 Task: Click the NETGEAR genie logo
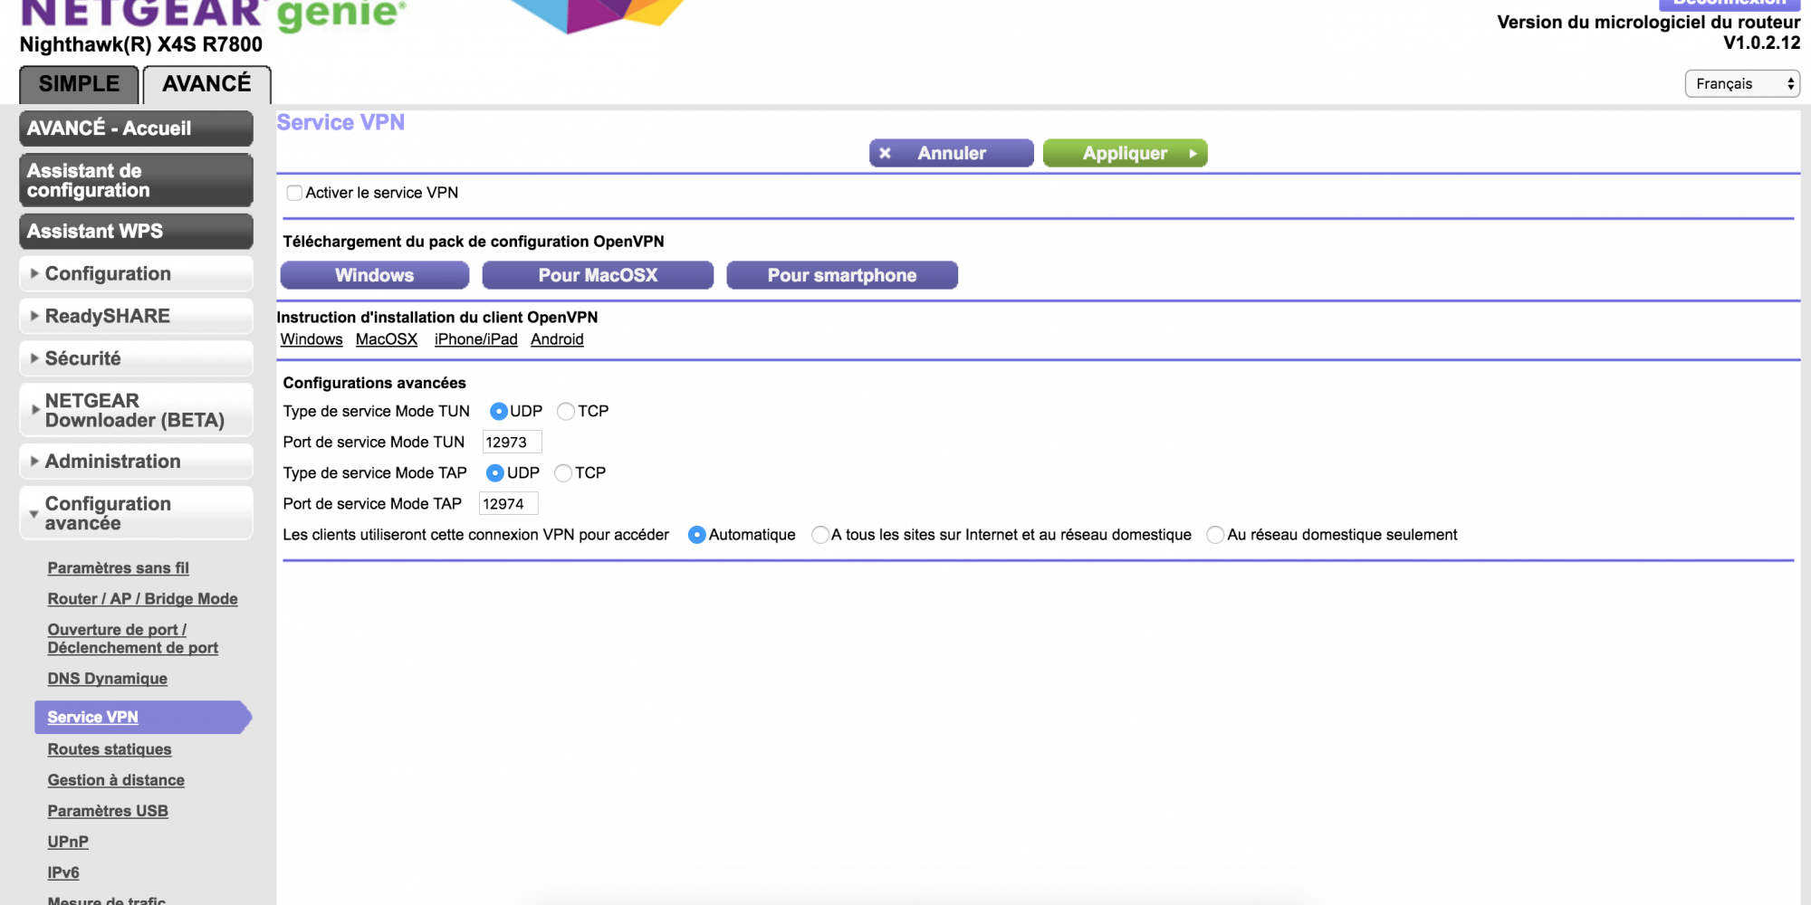tap(213, 14)
